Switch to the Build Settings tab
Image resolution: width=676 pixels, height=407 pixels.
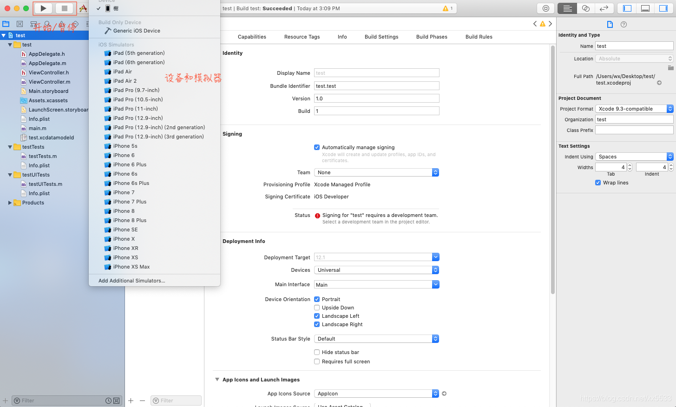click(381, 37)
